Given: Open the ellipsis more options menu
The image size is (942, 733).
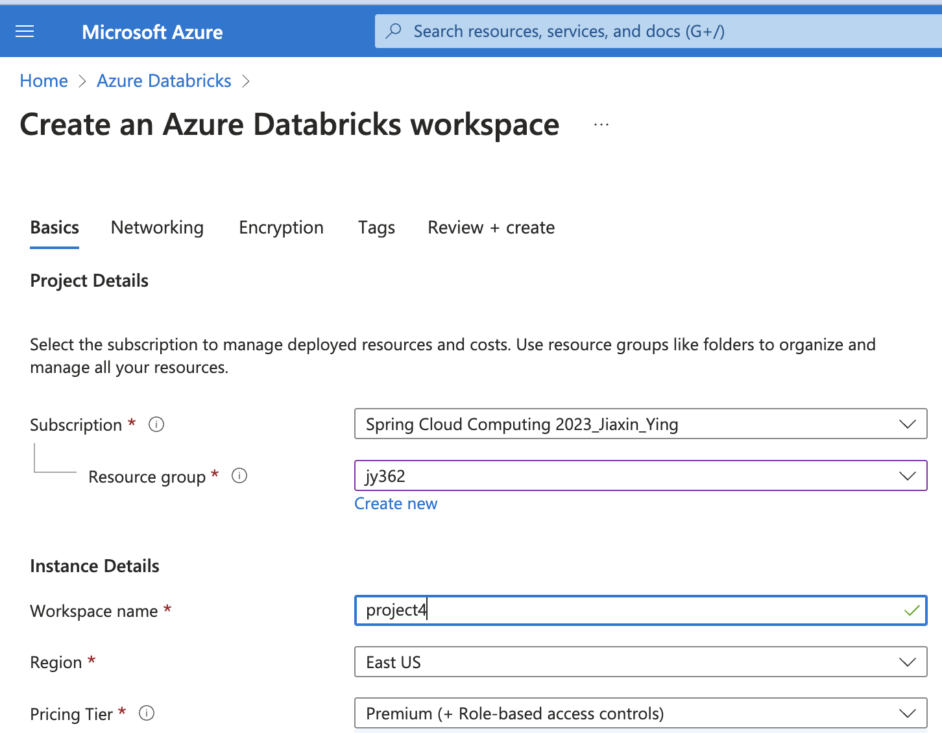Looking at the screenshot, I should [x=601, y=125].
